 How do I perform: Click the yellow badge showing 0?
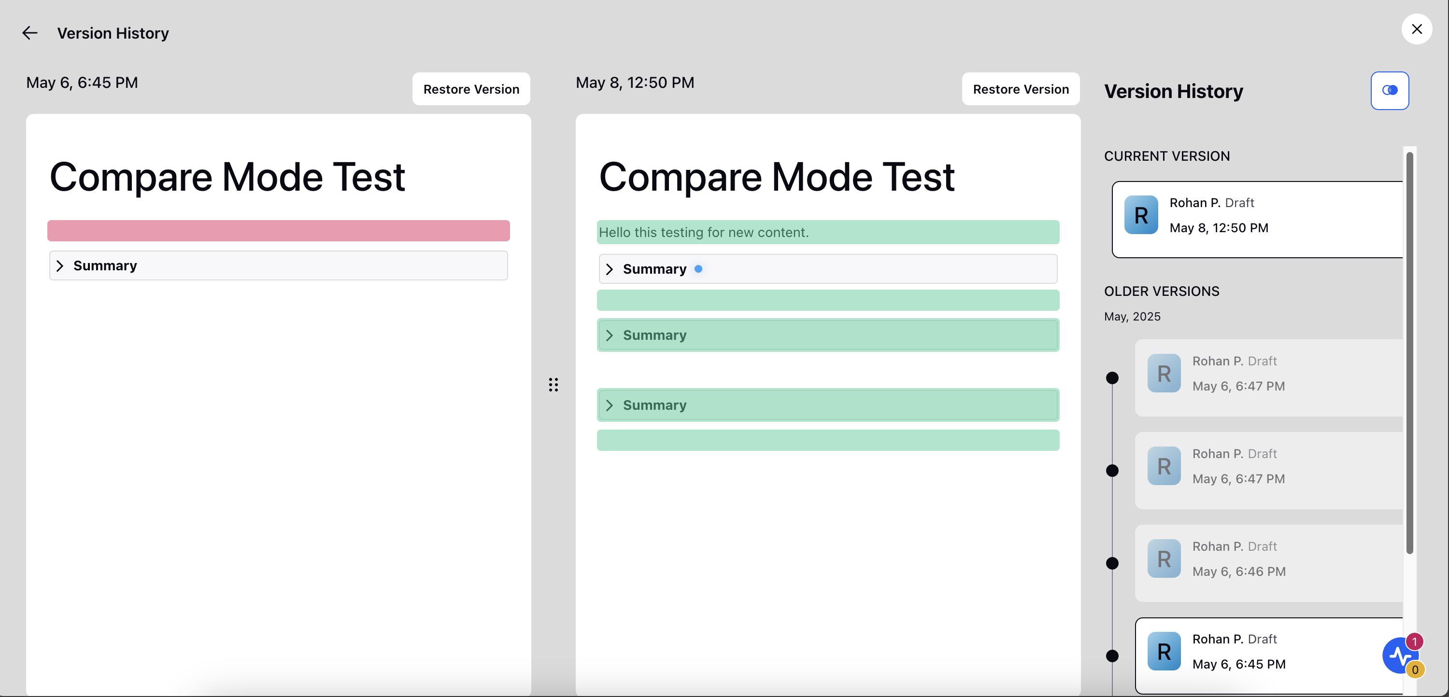1415,669
